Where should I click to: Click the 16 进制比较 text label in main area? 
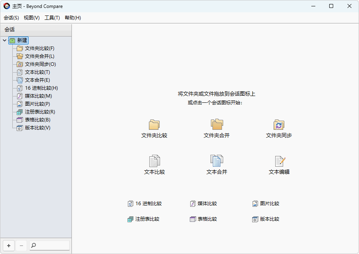149,204
